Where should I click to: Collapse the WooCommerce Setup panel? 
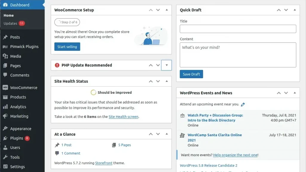coord(167,10)
